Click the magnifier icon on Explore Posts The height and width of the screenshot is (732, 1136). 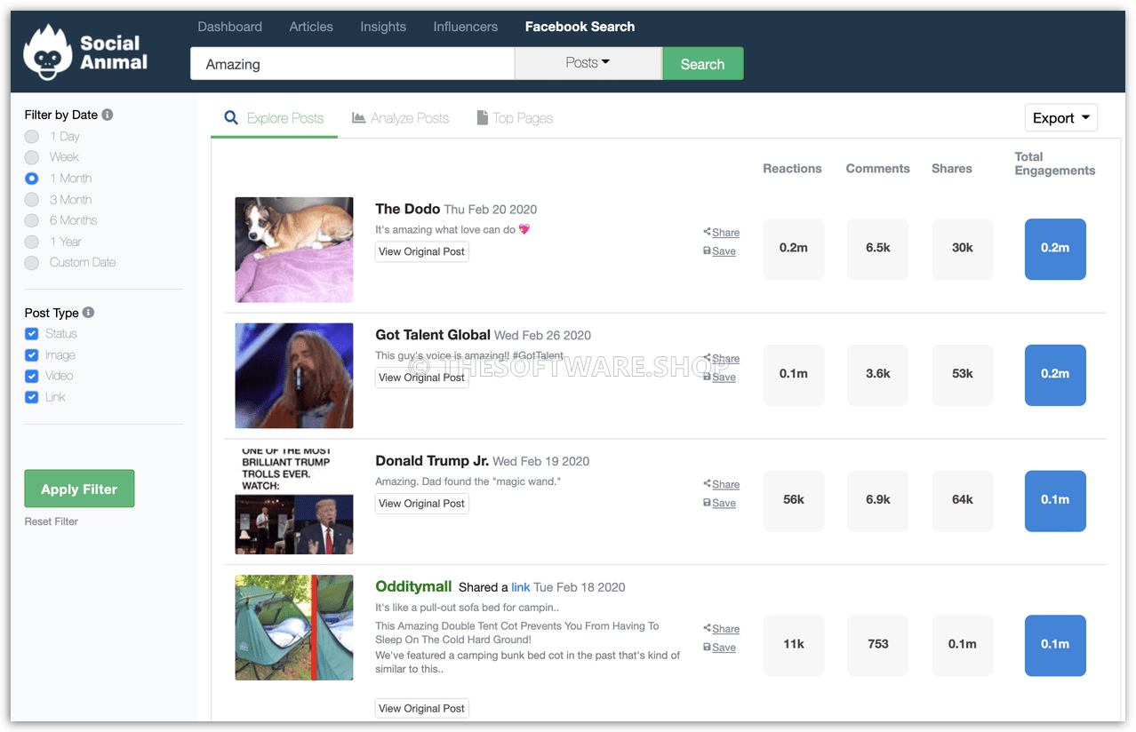tap(231, 118)
